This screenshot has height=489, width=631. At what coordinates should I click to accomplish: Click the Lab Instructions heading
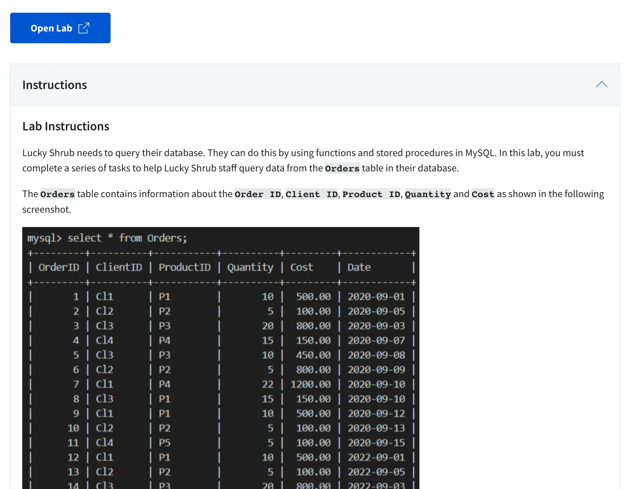pyautogui.click(x=66, y=126)
